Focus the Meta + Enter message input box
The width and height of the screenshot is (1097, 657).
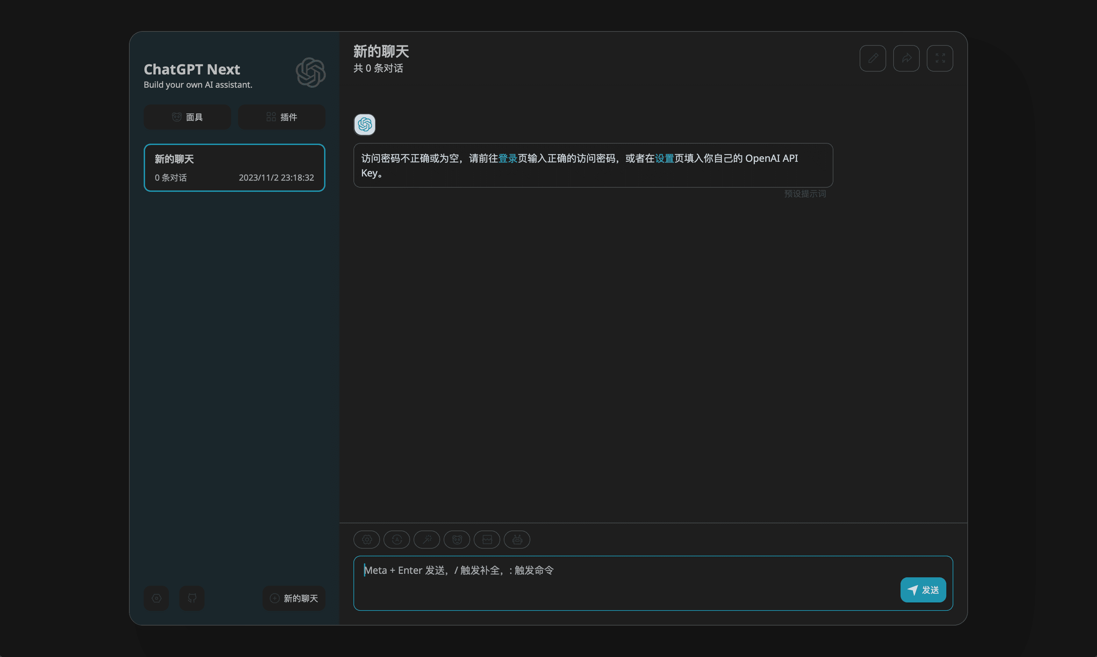tap(653, 583)
